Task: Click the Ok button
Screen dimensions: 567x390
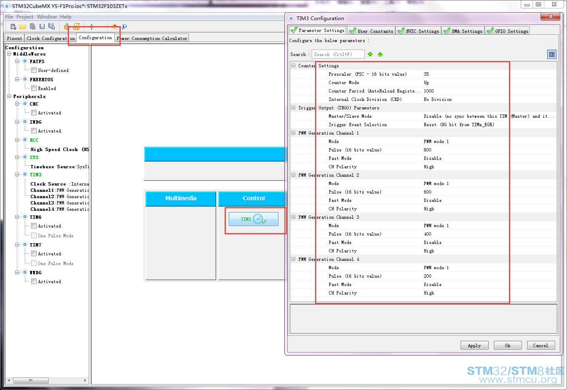Action: [508, 345]
